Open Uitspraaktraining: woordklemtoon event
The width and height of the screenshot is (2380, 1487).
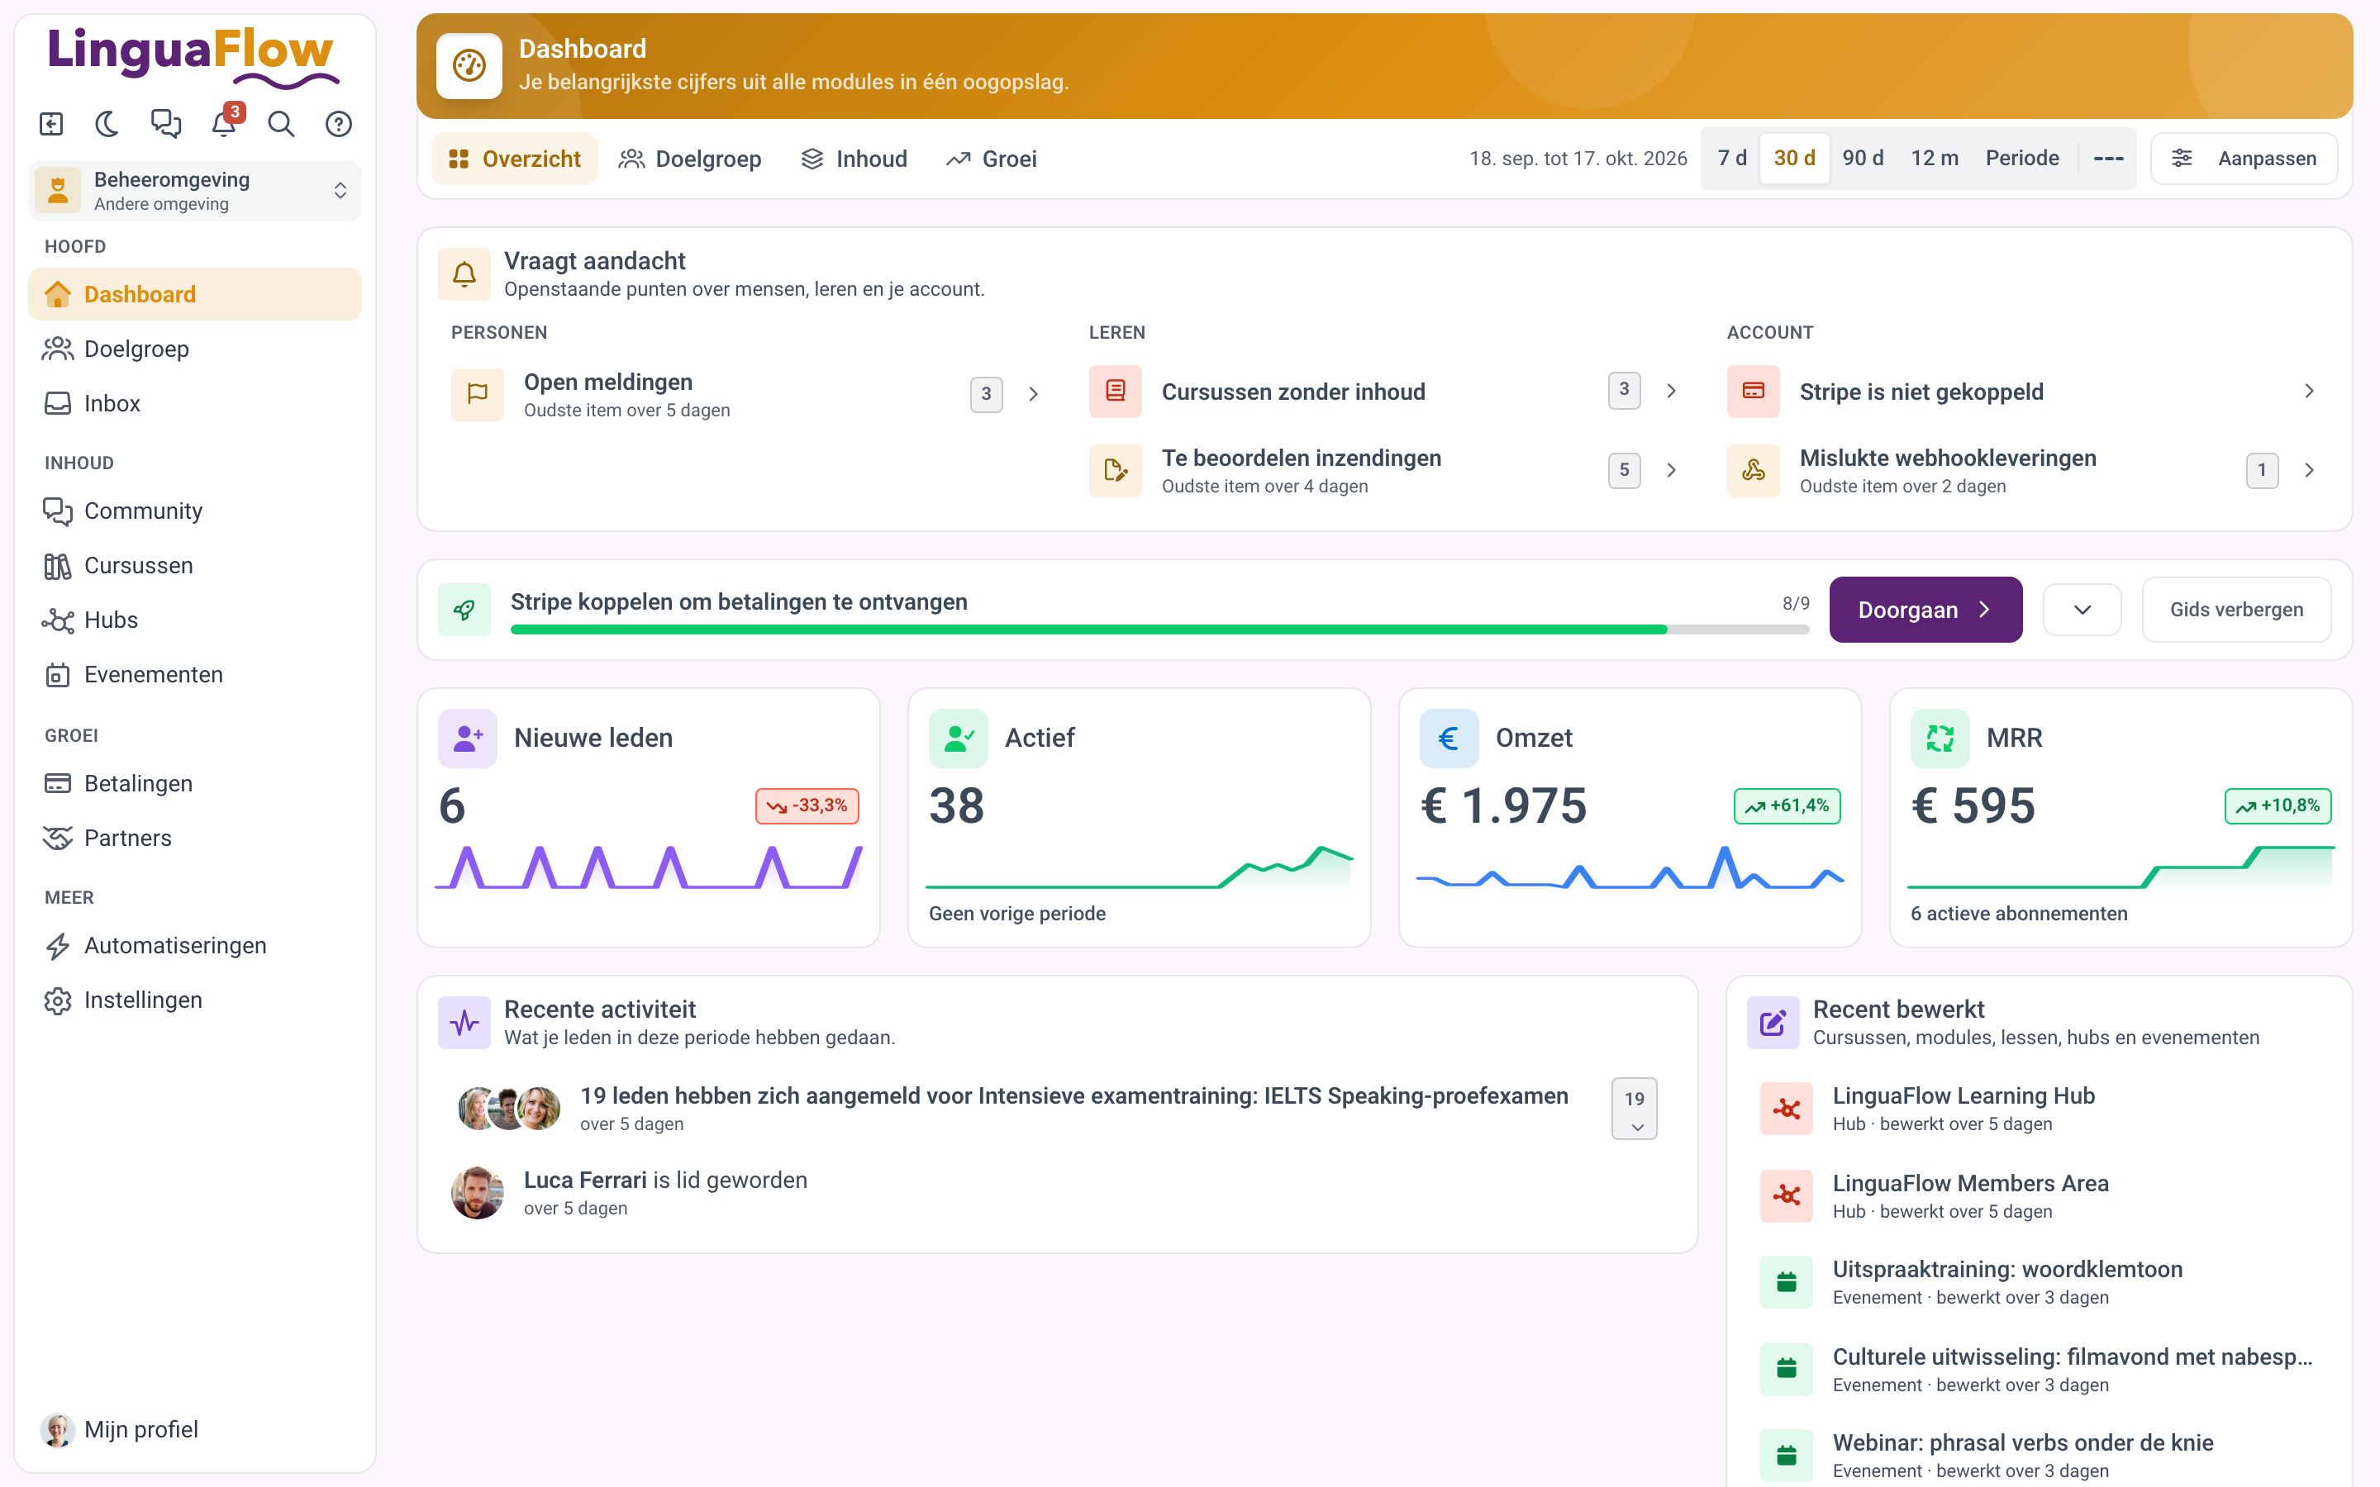pyautogui.click(x=2040, y=1282)
